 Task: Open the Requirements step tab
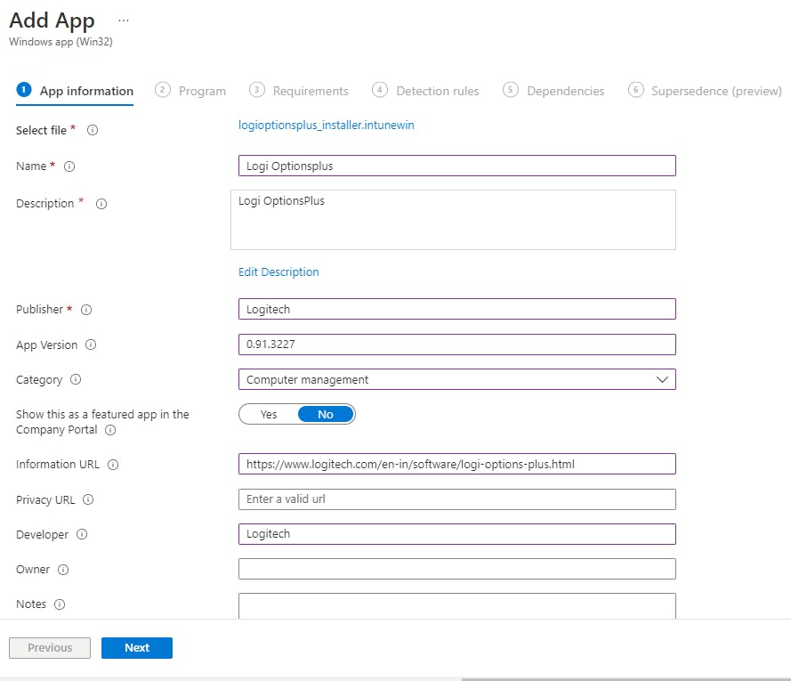(x=299, y=91)
